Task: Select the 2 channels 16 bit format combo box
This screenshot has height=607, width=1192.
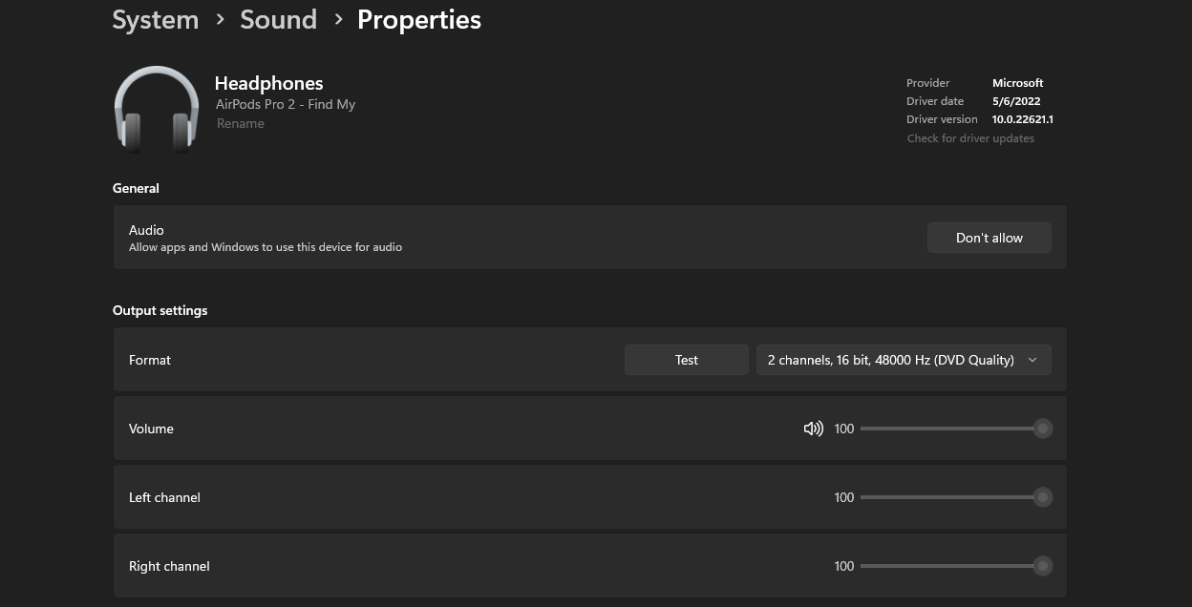Action: click(x=904, y=360)
